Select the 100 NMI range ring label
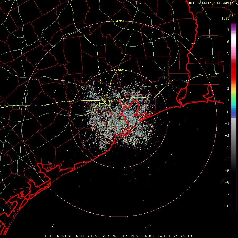The width and height of the screenshot is (238, 238). 119,21
